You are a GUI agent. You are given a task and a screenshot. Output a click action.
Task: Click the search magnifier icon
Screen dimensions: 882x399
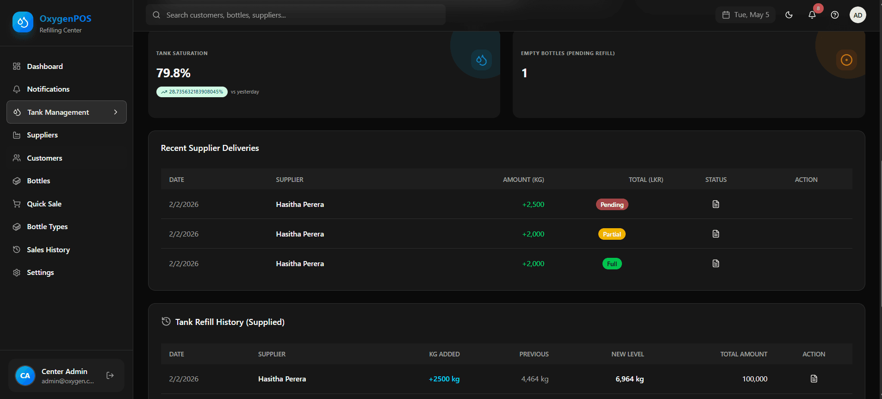[156, 15]
